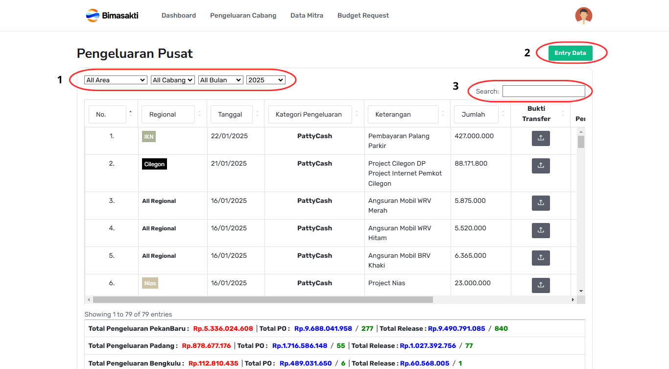The height and width of the screenshot is (369, 669).
Task: Click upload icon for Project Cilegon row
Action: [x=541, y=166]
